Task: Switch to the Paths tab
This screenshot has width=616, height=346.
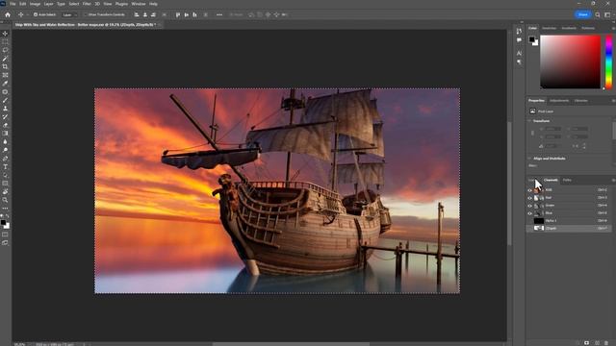Action: point(567,180)
